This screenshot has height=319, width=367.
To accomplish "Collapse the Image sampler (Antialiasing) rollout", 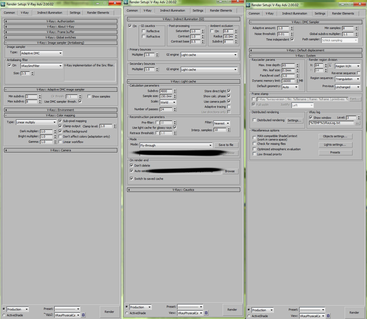I will pos(61,43).
